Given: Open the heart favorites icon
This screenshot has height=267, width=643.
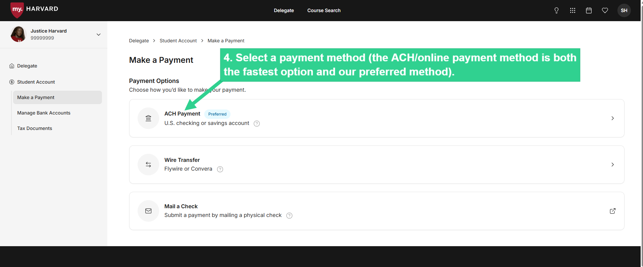Looking at the screenshot, I should (605, 10).
